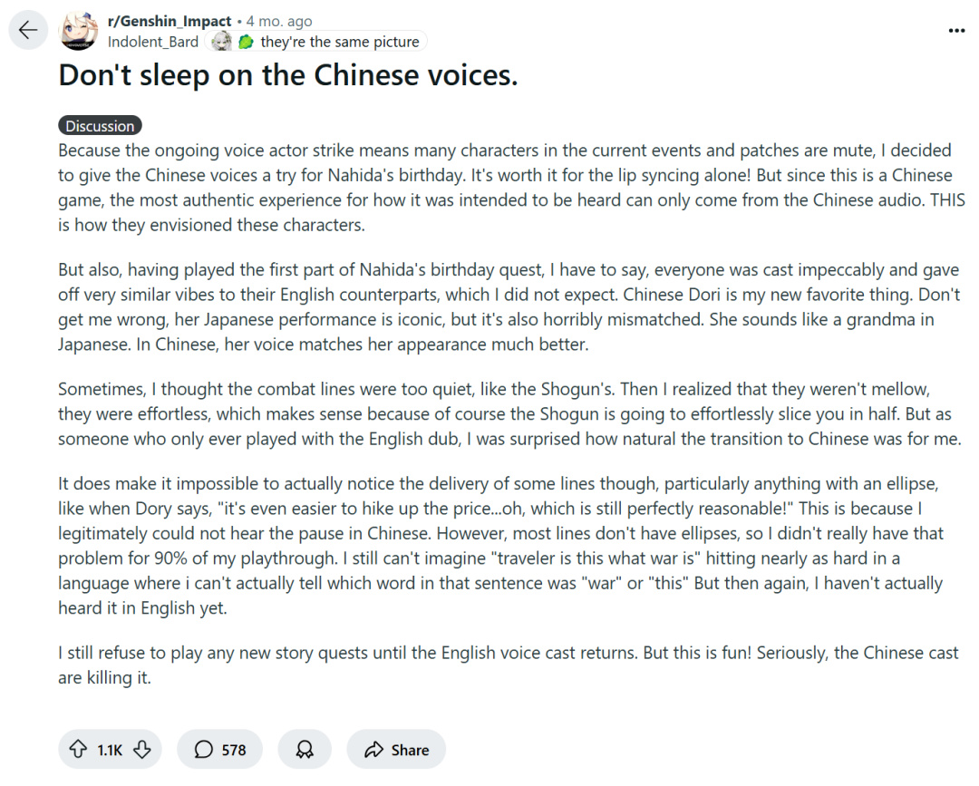The image size is (979, 786).
Task: Open the post's three-dot options menu
Action: click(956, 30)
